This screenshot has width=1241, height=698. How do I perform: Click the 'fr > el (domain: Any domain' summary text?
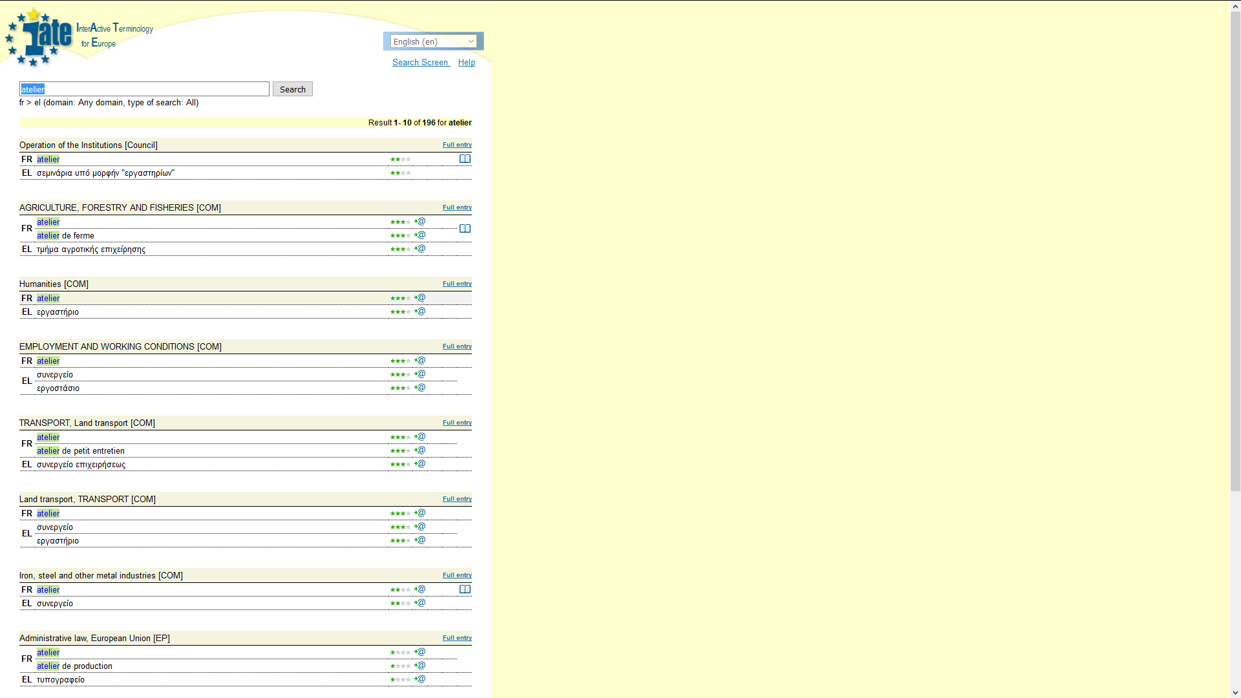click(109, 103)
